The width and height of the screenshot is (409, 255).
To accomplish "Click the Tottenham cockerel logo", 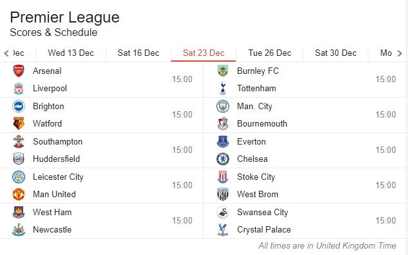I will pyautogui.click(x=223, y=89).
